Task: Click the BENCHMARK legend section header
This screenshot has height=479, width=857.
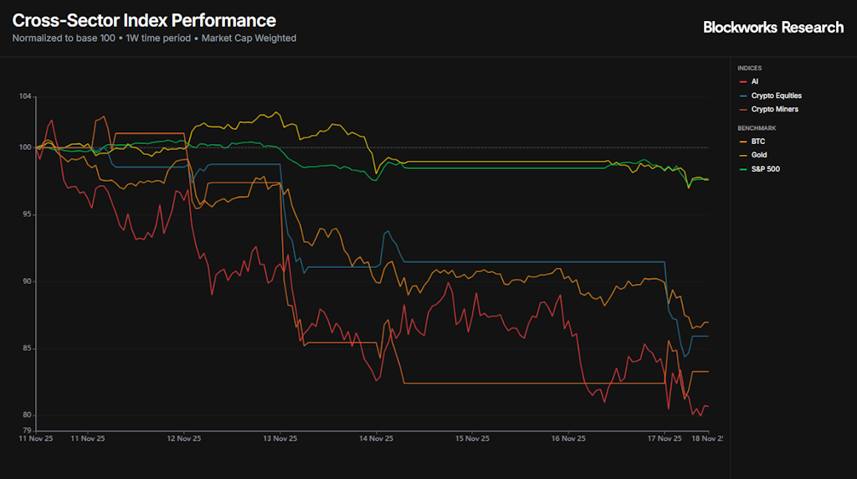Action: (x=756, y=128)
